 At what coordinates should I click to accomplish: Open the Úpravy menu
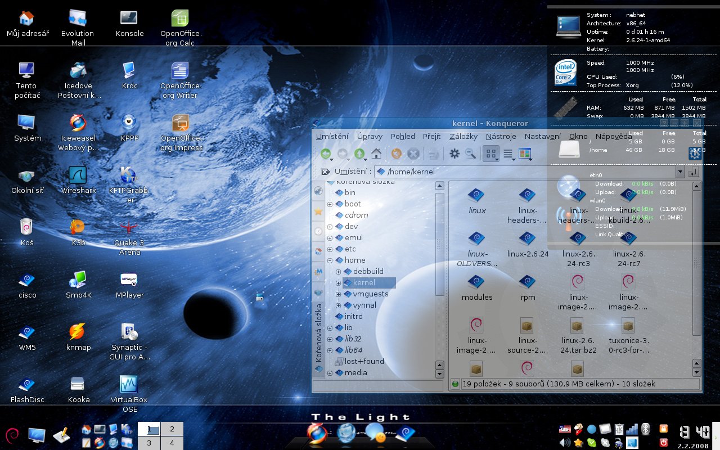[370, 136]
